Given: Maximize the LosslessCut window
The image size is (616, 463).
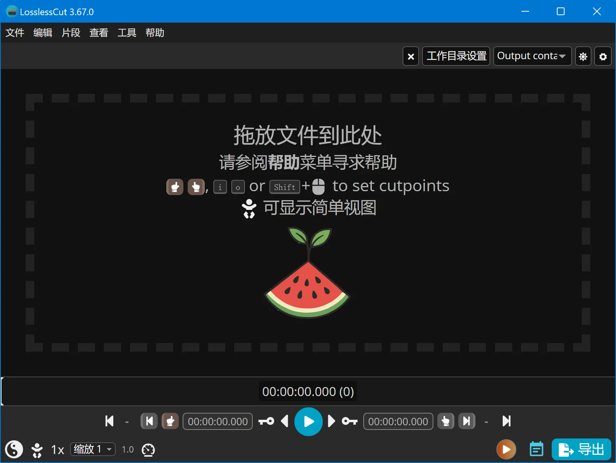Looking at the screenshot, I should coord(561,11).
